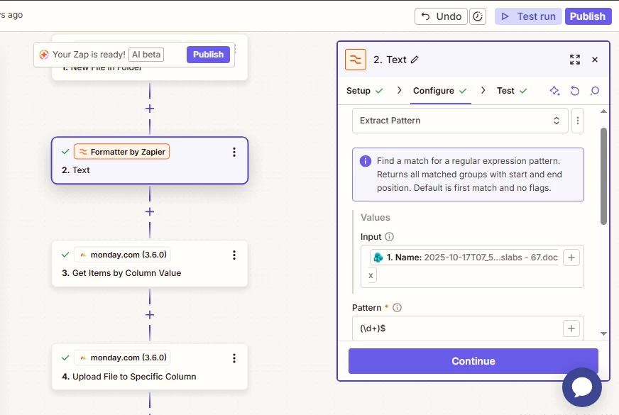Publish from the Zap is ready banner

coord(208,55)
